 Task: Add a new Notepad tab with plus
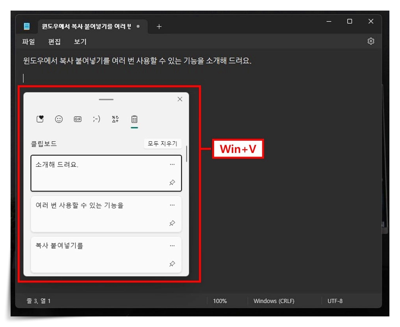(159, 27)
